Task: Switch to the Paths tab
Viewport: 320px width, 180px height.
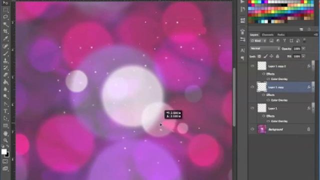Action: (281, 34)
